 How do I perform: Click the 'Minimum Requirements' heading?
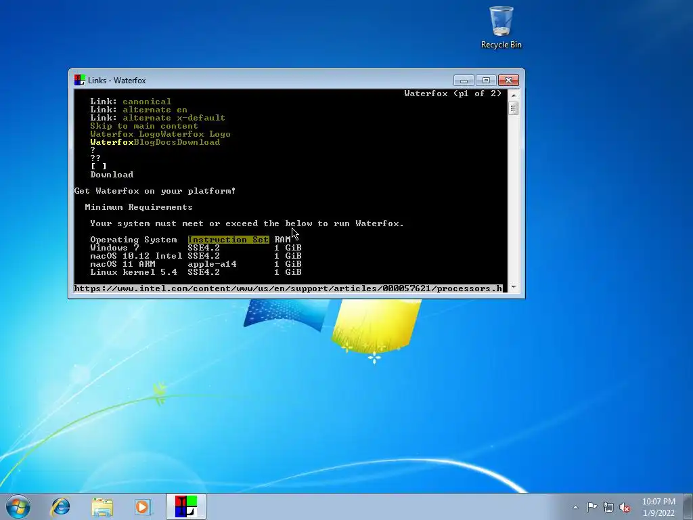pyautogui.click(x=139, y=207)
